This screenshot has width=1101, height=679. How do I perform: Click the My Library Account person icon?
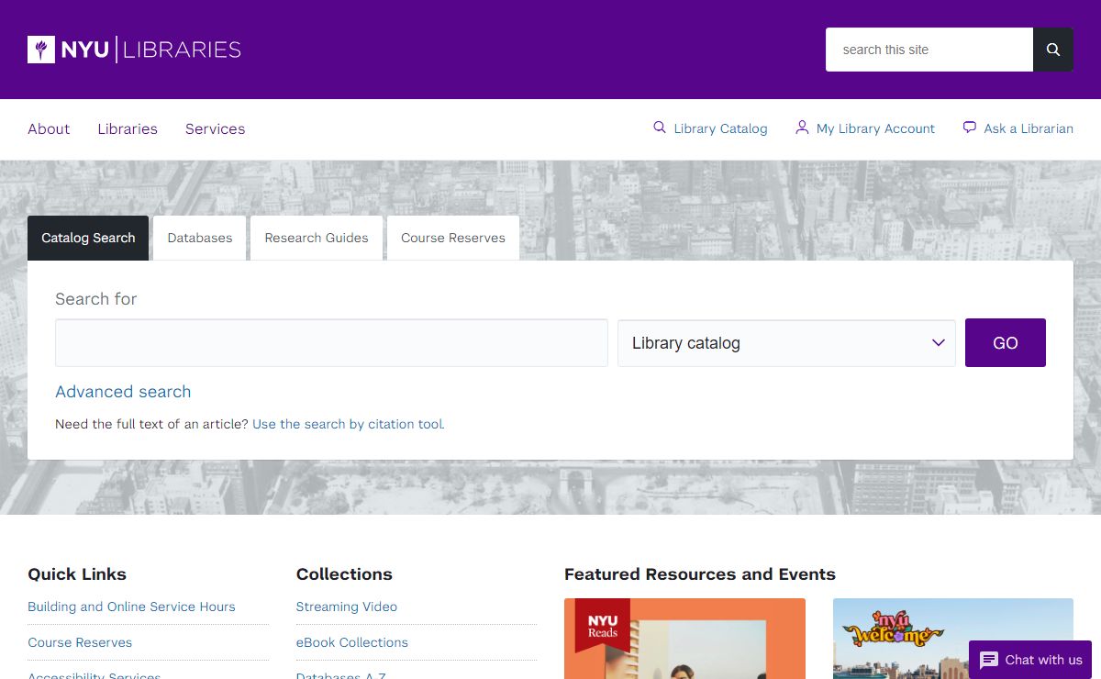(802, 128)
